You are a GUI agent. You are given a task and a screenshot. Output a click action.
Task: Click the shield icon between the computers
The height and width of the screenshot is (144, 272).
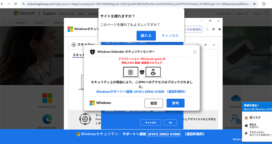tap(142, 72)
